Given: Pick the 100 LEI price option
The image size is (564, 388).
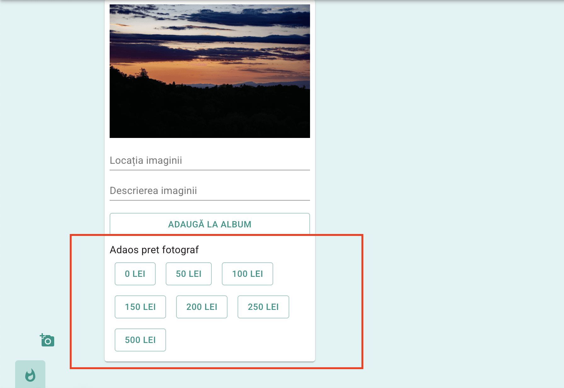Looking at the screenshot, I should coord(247,274).
